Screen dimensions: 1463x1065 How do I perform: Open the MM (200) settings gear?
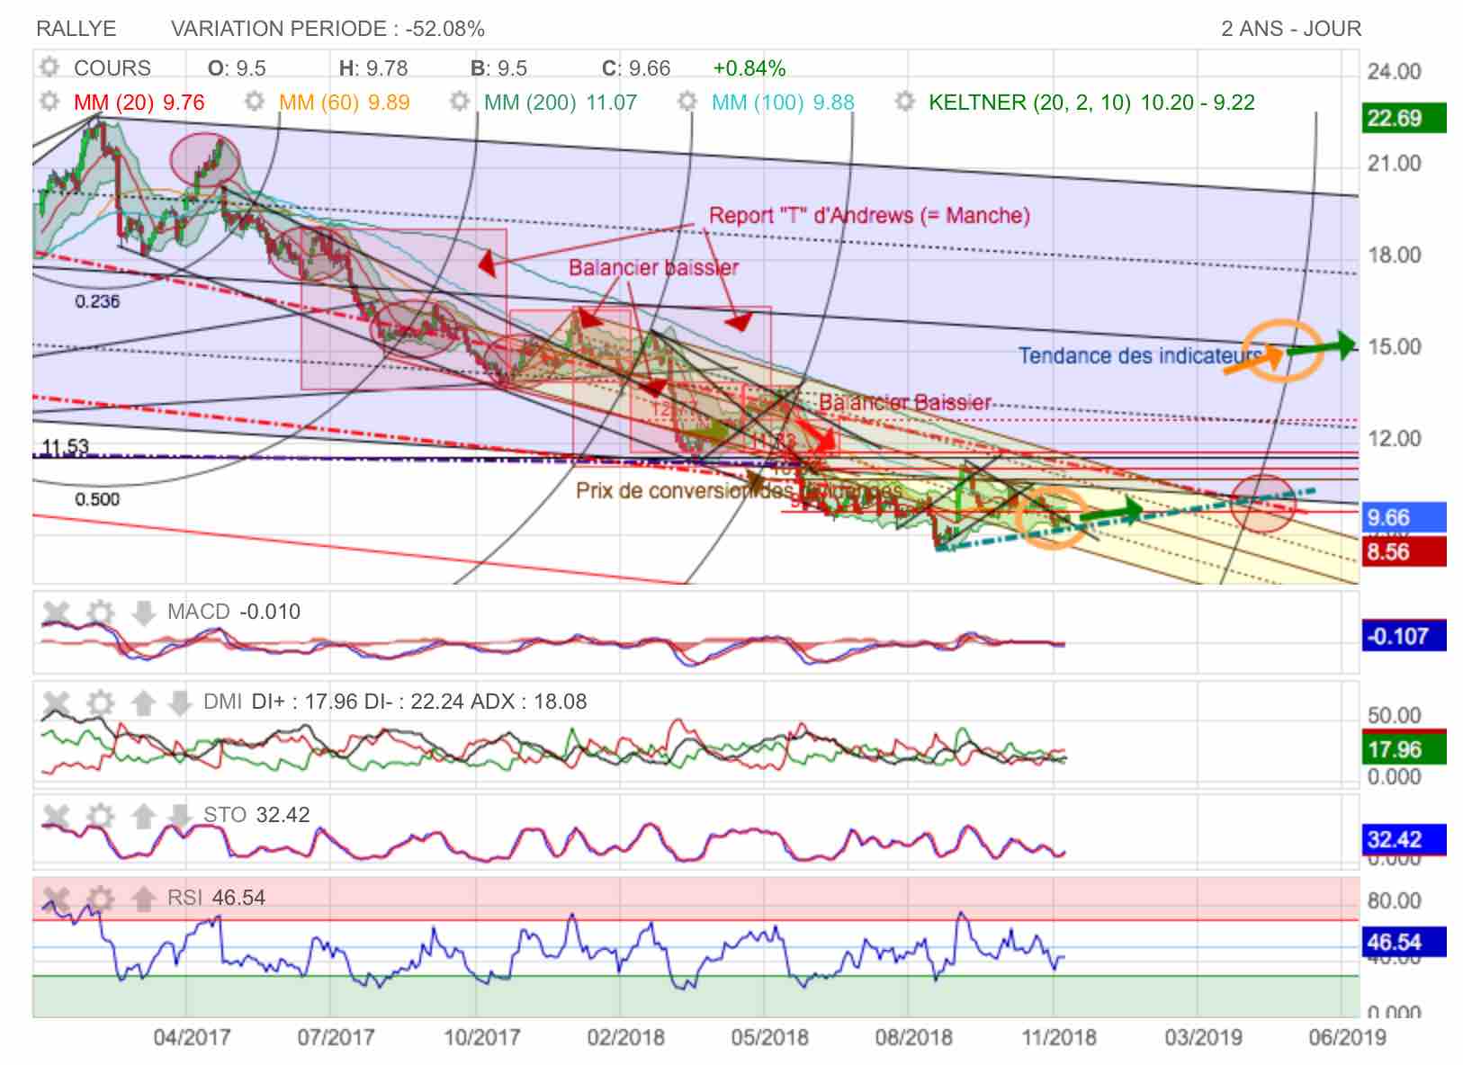(460, 102)
